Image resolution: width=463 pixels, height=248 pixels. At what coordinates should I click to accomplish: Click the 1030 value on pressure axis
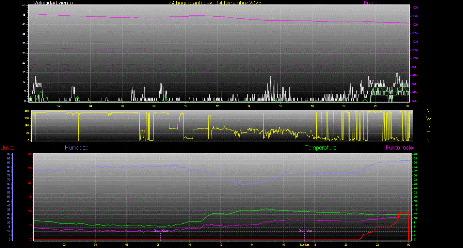[x=415, y=7]
